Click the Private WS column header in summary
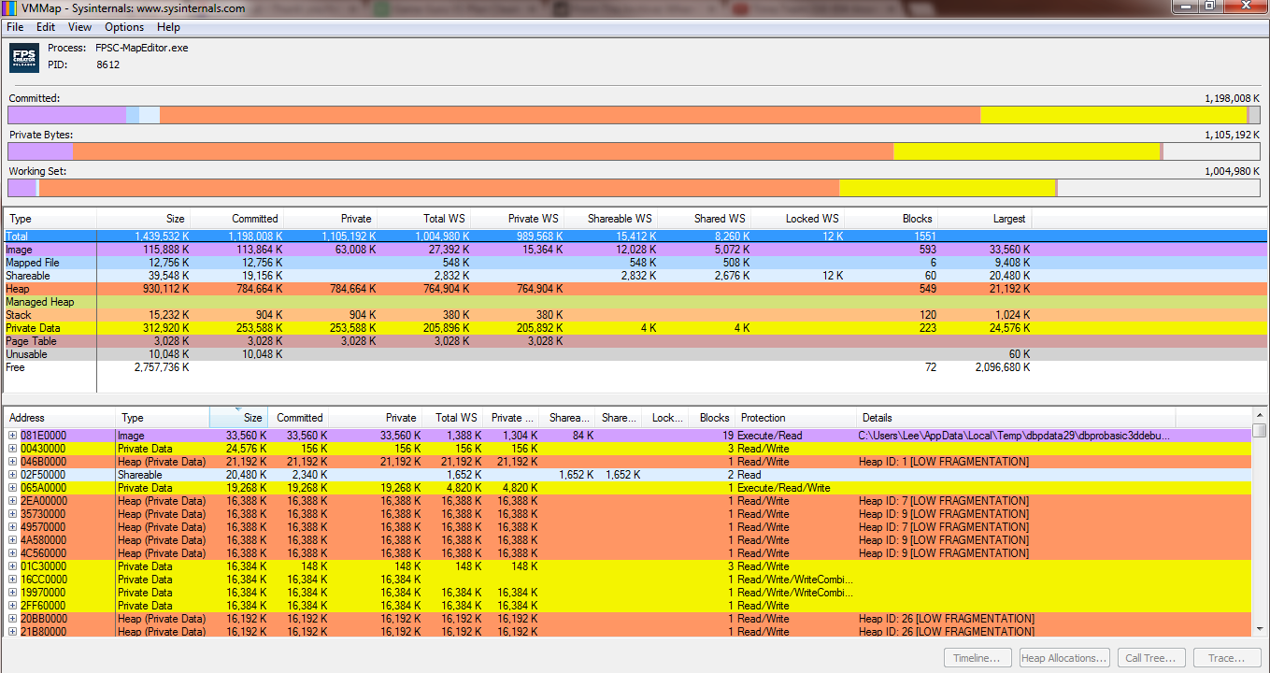 pos(517,219)
